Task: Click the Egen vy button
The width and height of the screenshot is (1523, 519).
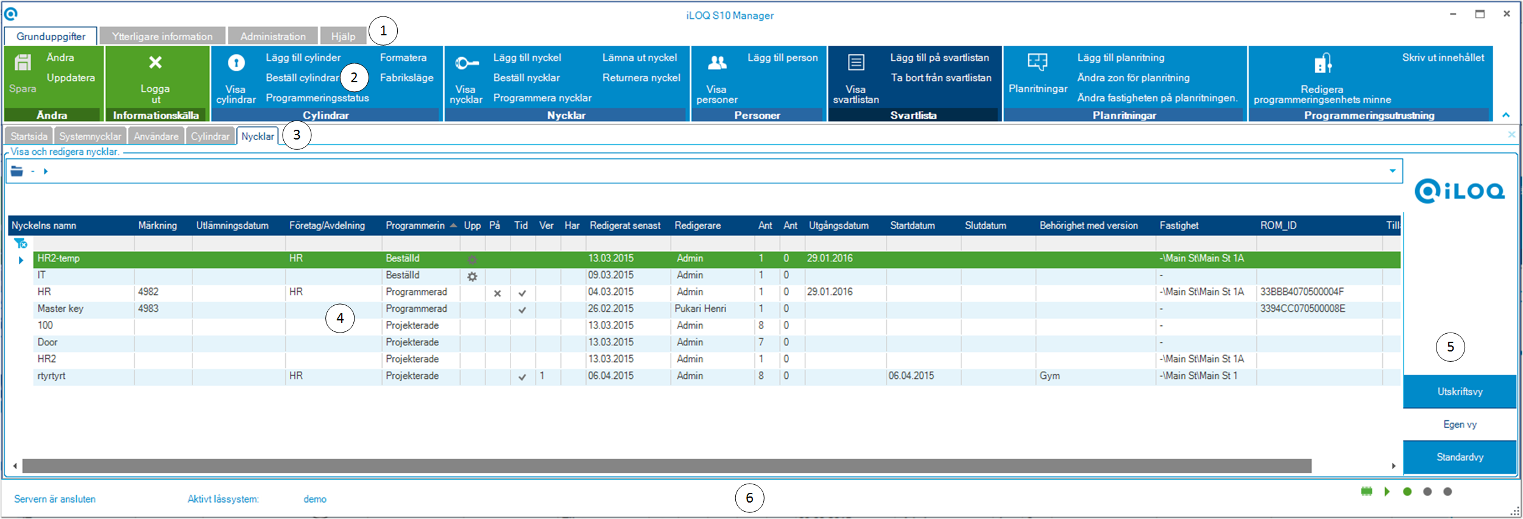Action: tap(1460, 425)
